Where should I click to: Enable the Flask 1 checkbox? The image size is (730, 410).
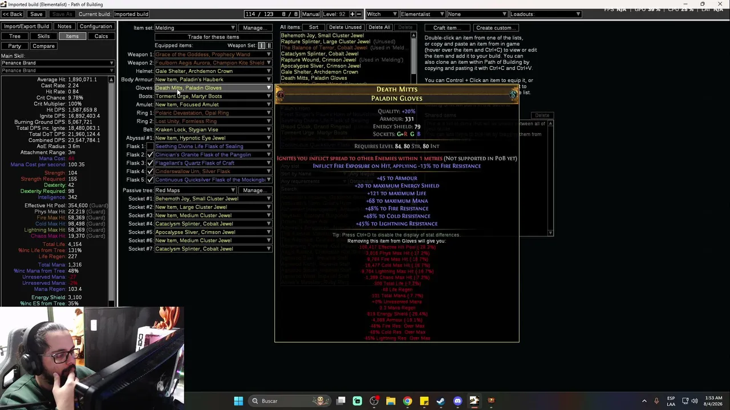[150, 146]
